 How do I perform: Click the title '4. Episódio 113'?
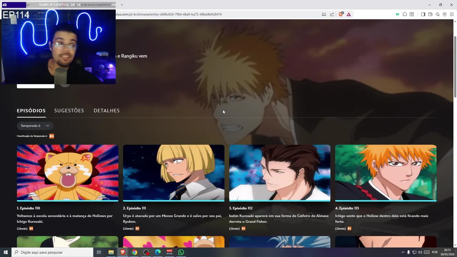coord(347,208)
